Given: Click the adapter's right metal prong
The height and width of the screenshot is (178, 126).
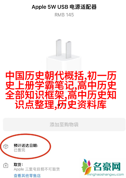Looking at the screenshot, I should 69,50.
